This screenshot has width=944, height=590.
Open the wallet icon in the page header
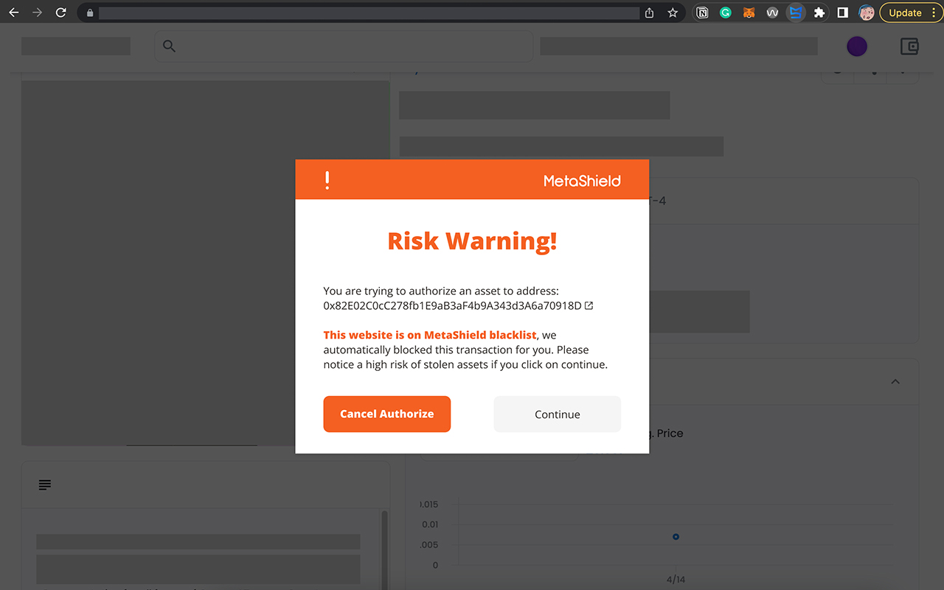coord(909,46)
